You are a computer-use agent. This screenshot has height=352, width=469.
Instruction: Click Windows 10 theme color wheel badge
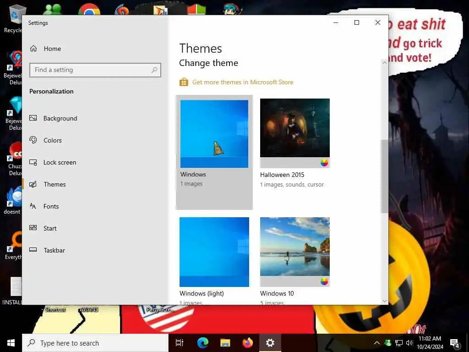(x=324, y=281)
